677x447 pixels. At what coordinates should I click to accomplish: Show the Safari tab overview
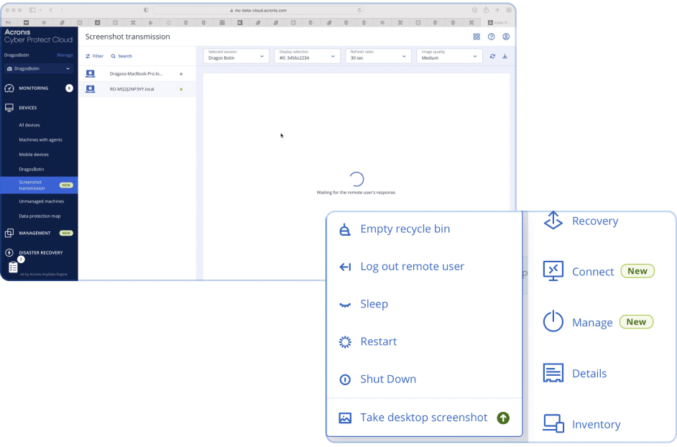click(x=509, y=10)
